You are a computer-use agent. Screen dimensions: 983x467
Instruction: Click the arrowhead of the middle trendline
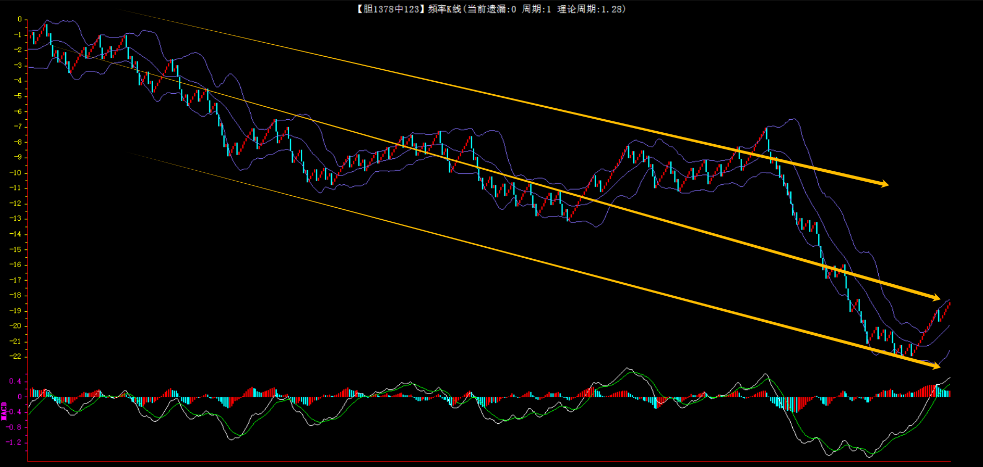click(936, 298)
